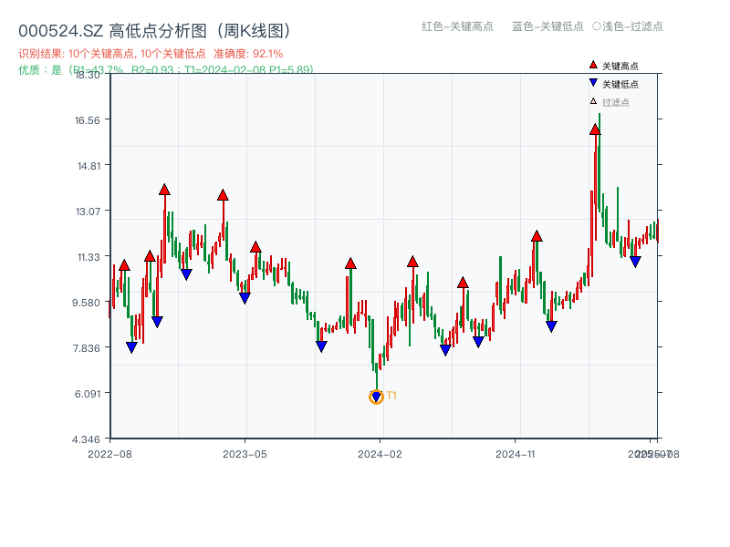Click the 过滤点 legend label text

(x=615, y=102)
